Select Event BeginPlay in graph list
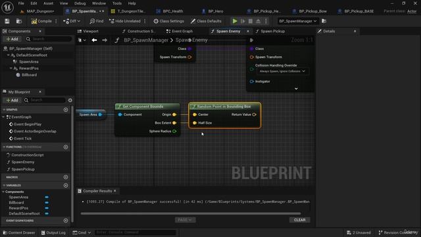 tap(28, 124)
